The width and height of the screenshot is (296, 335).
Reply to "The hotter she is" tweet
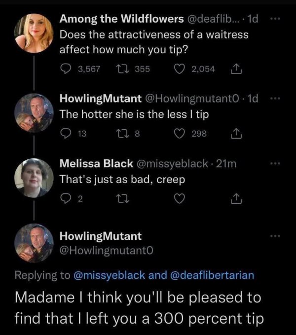click(x=67, y=133)
